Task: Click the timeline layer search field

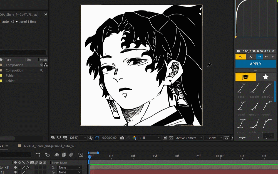Action: coord(16,155)
